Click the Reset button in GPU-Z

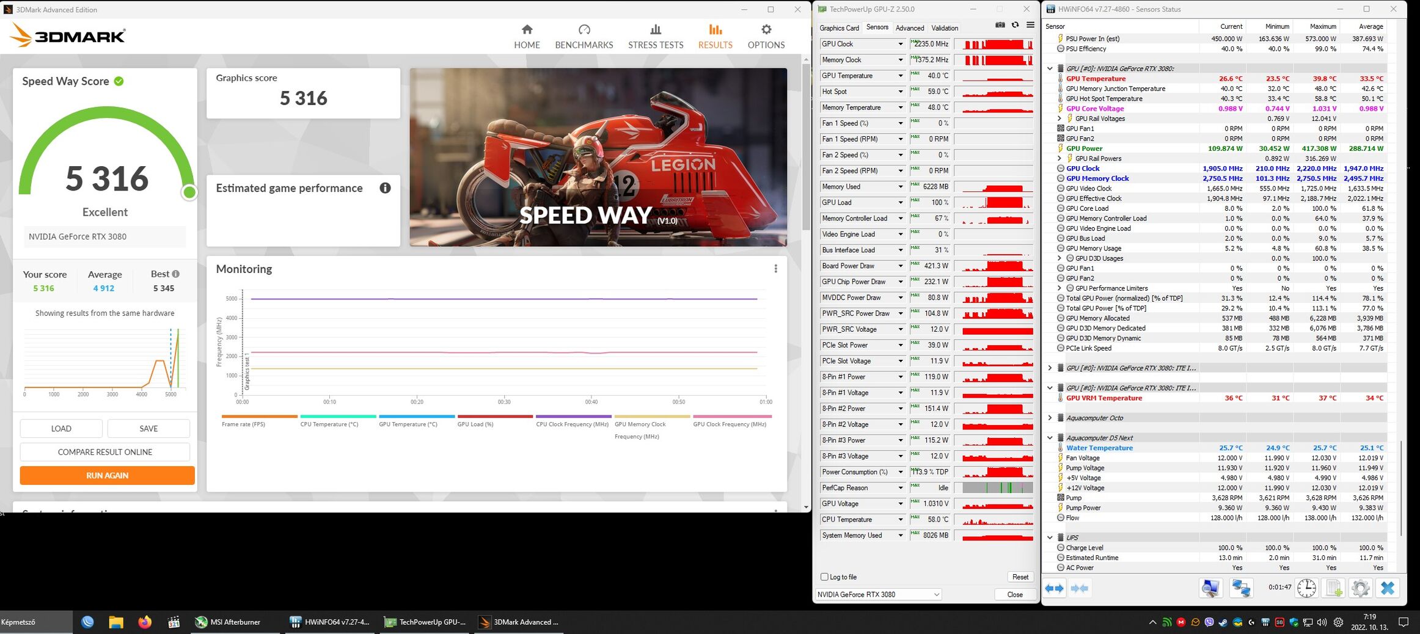click(x=1020, y=577)
